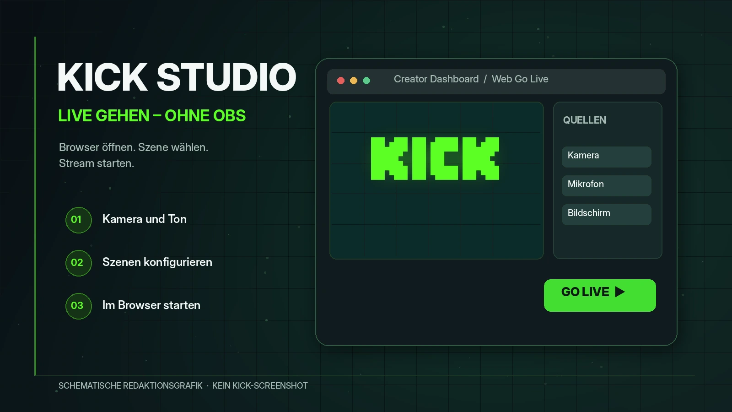Click the red window dot
Image resolution: width=732 pixels, height=412 pixels.
click(x=341, y=81)
